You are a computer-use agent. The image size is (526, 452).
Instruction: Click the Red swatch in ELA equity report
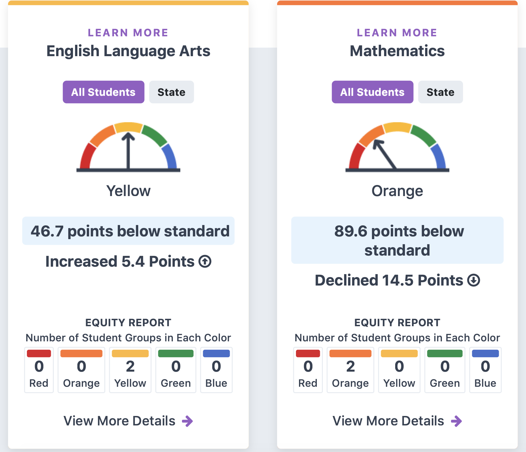(39, 370)
